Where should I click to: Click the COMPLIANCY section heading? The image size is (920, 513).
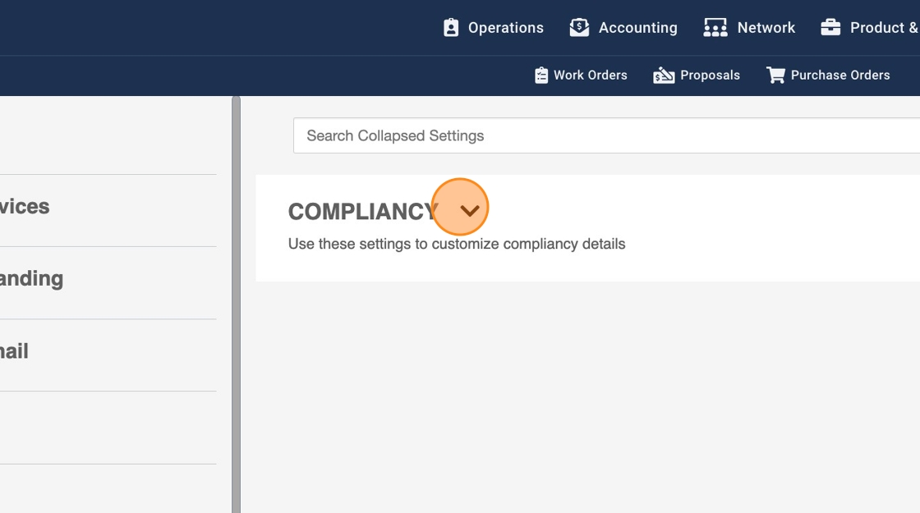click(363, 212)
